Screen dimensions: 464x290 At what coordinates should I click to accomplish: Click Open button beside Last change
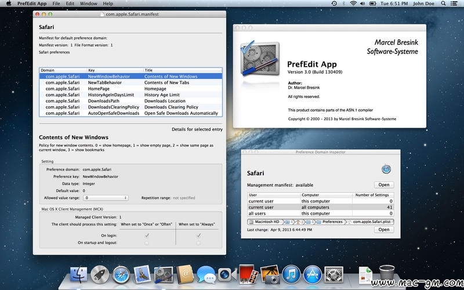click(x=384, y=229)
